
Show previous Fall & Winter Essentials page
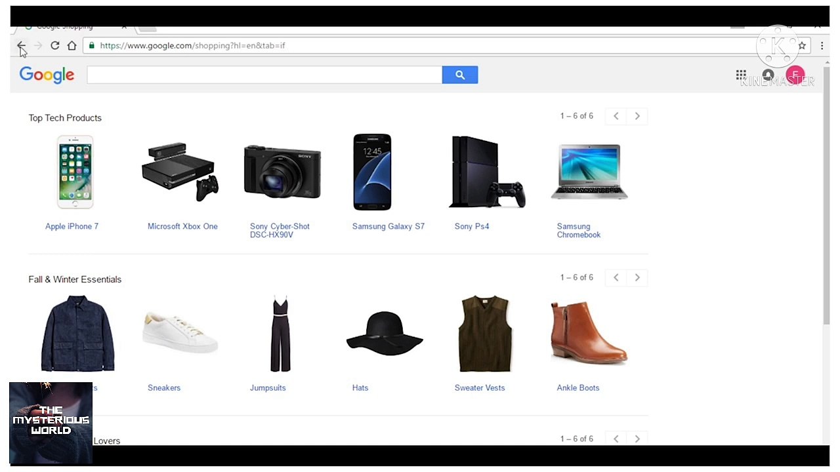(616, 277)
